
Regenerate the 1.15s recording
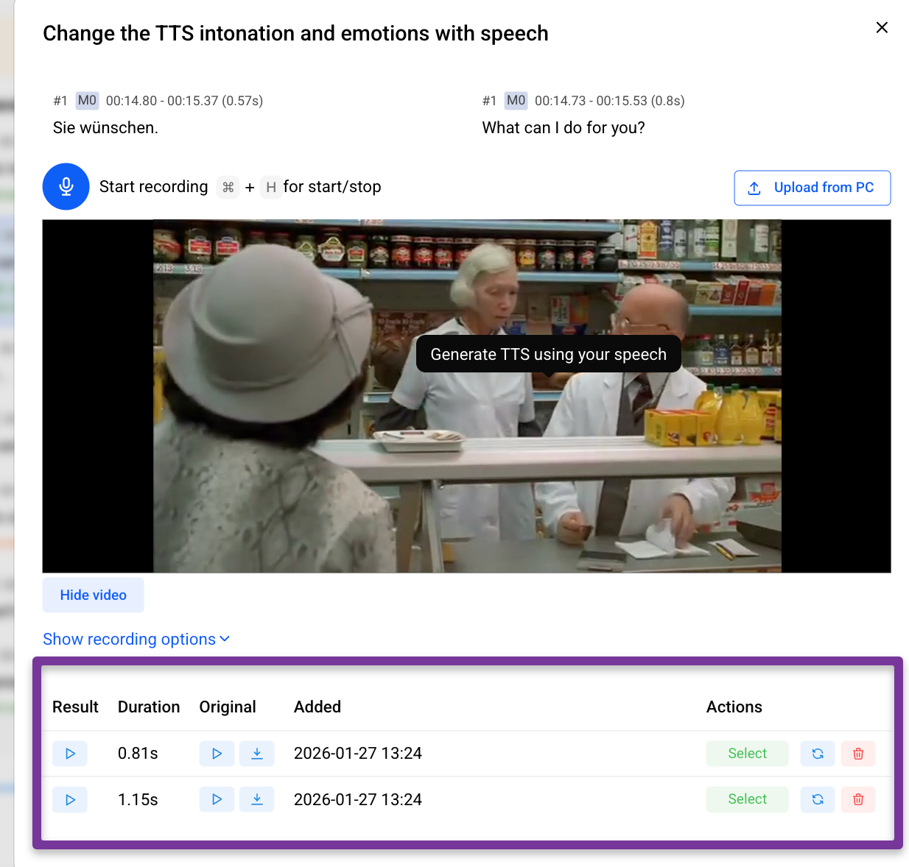coord(818,799)
